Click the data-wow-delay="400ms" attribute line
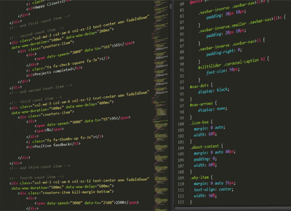 tap(62, 107)
